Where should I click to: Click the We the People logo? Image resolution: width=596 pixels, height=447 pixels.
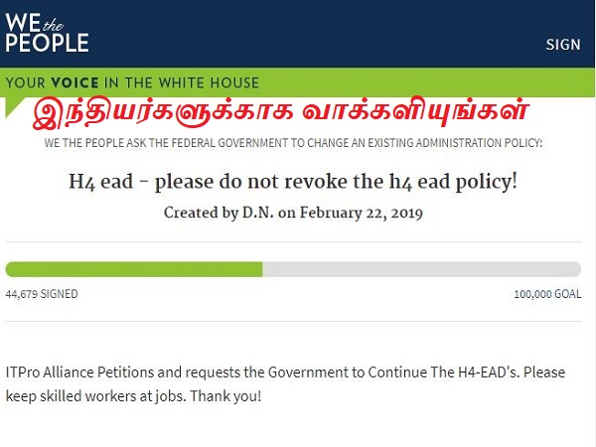pyautogui.click(x=47, y=31)
